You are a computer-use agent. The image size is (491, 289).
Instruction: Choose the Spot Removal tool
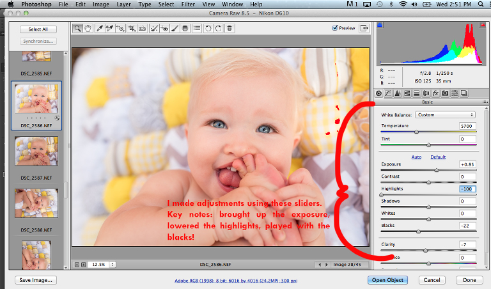(153, 29)
